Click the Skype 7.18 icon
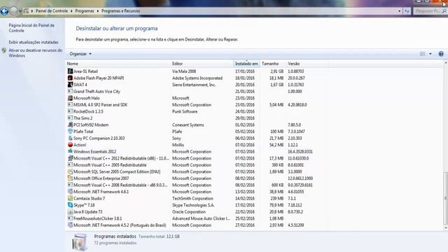This screenshot has width=448, height=252. coord(70,205)
